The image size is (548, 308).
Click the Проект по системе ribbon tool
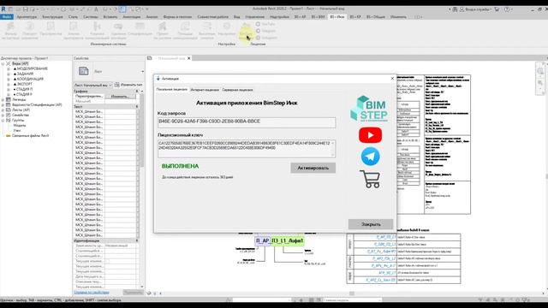point(162,31)
